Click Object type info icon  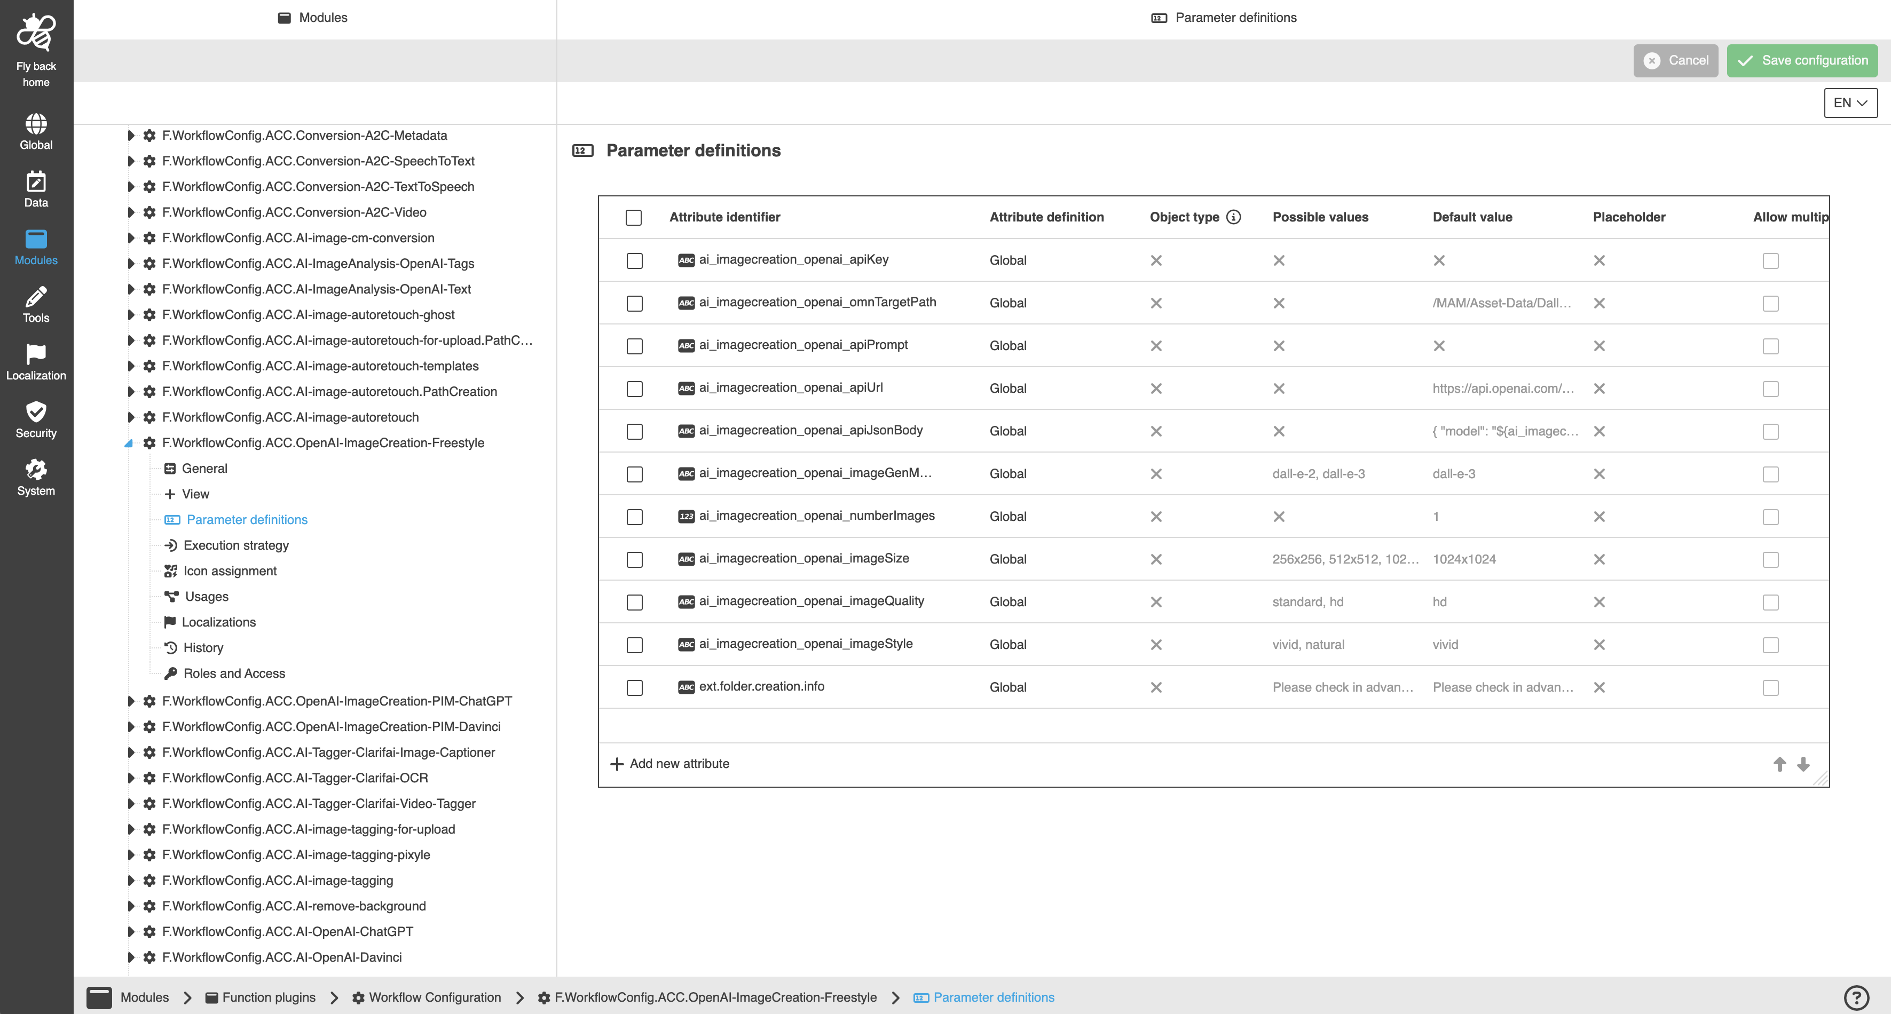pos(1234,217)
